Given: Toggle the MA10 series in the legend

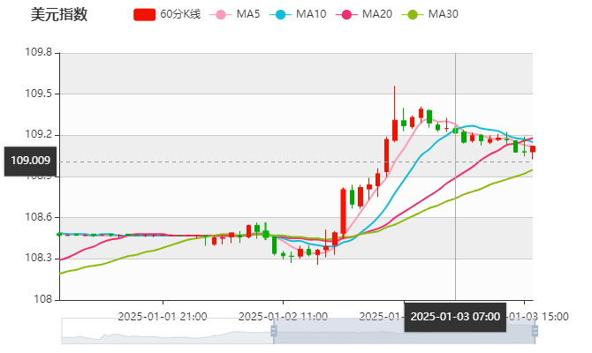Looking at the screenshot, I should (x=302, y=14).
